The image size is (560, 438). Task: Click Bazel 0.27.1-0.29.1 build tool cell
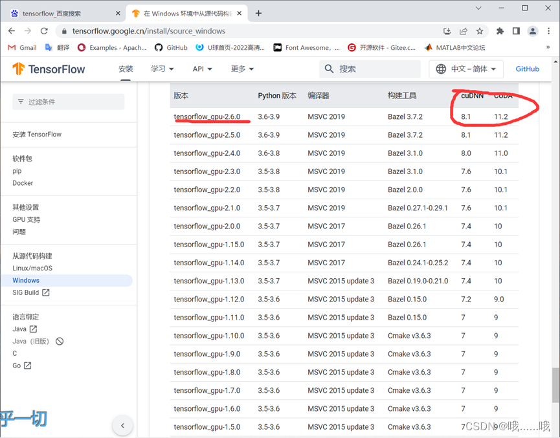(418, 208)
